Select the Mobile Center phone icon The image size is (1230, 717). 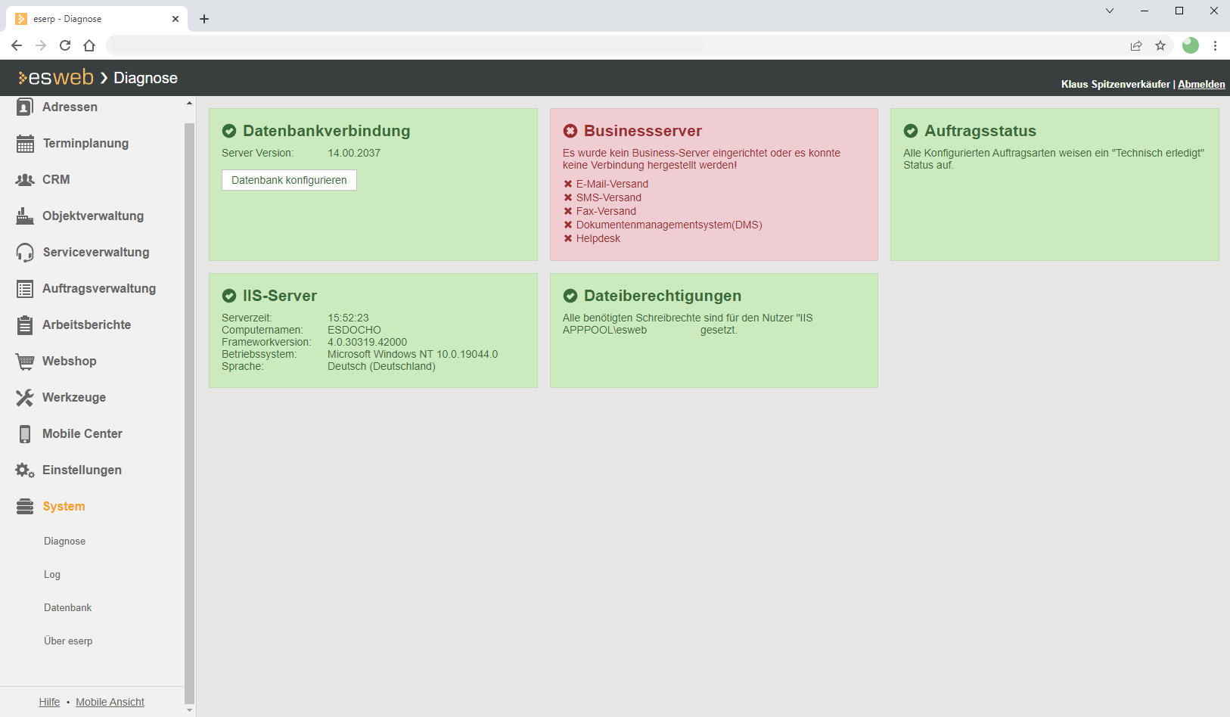pos(25,434)
